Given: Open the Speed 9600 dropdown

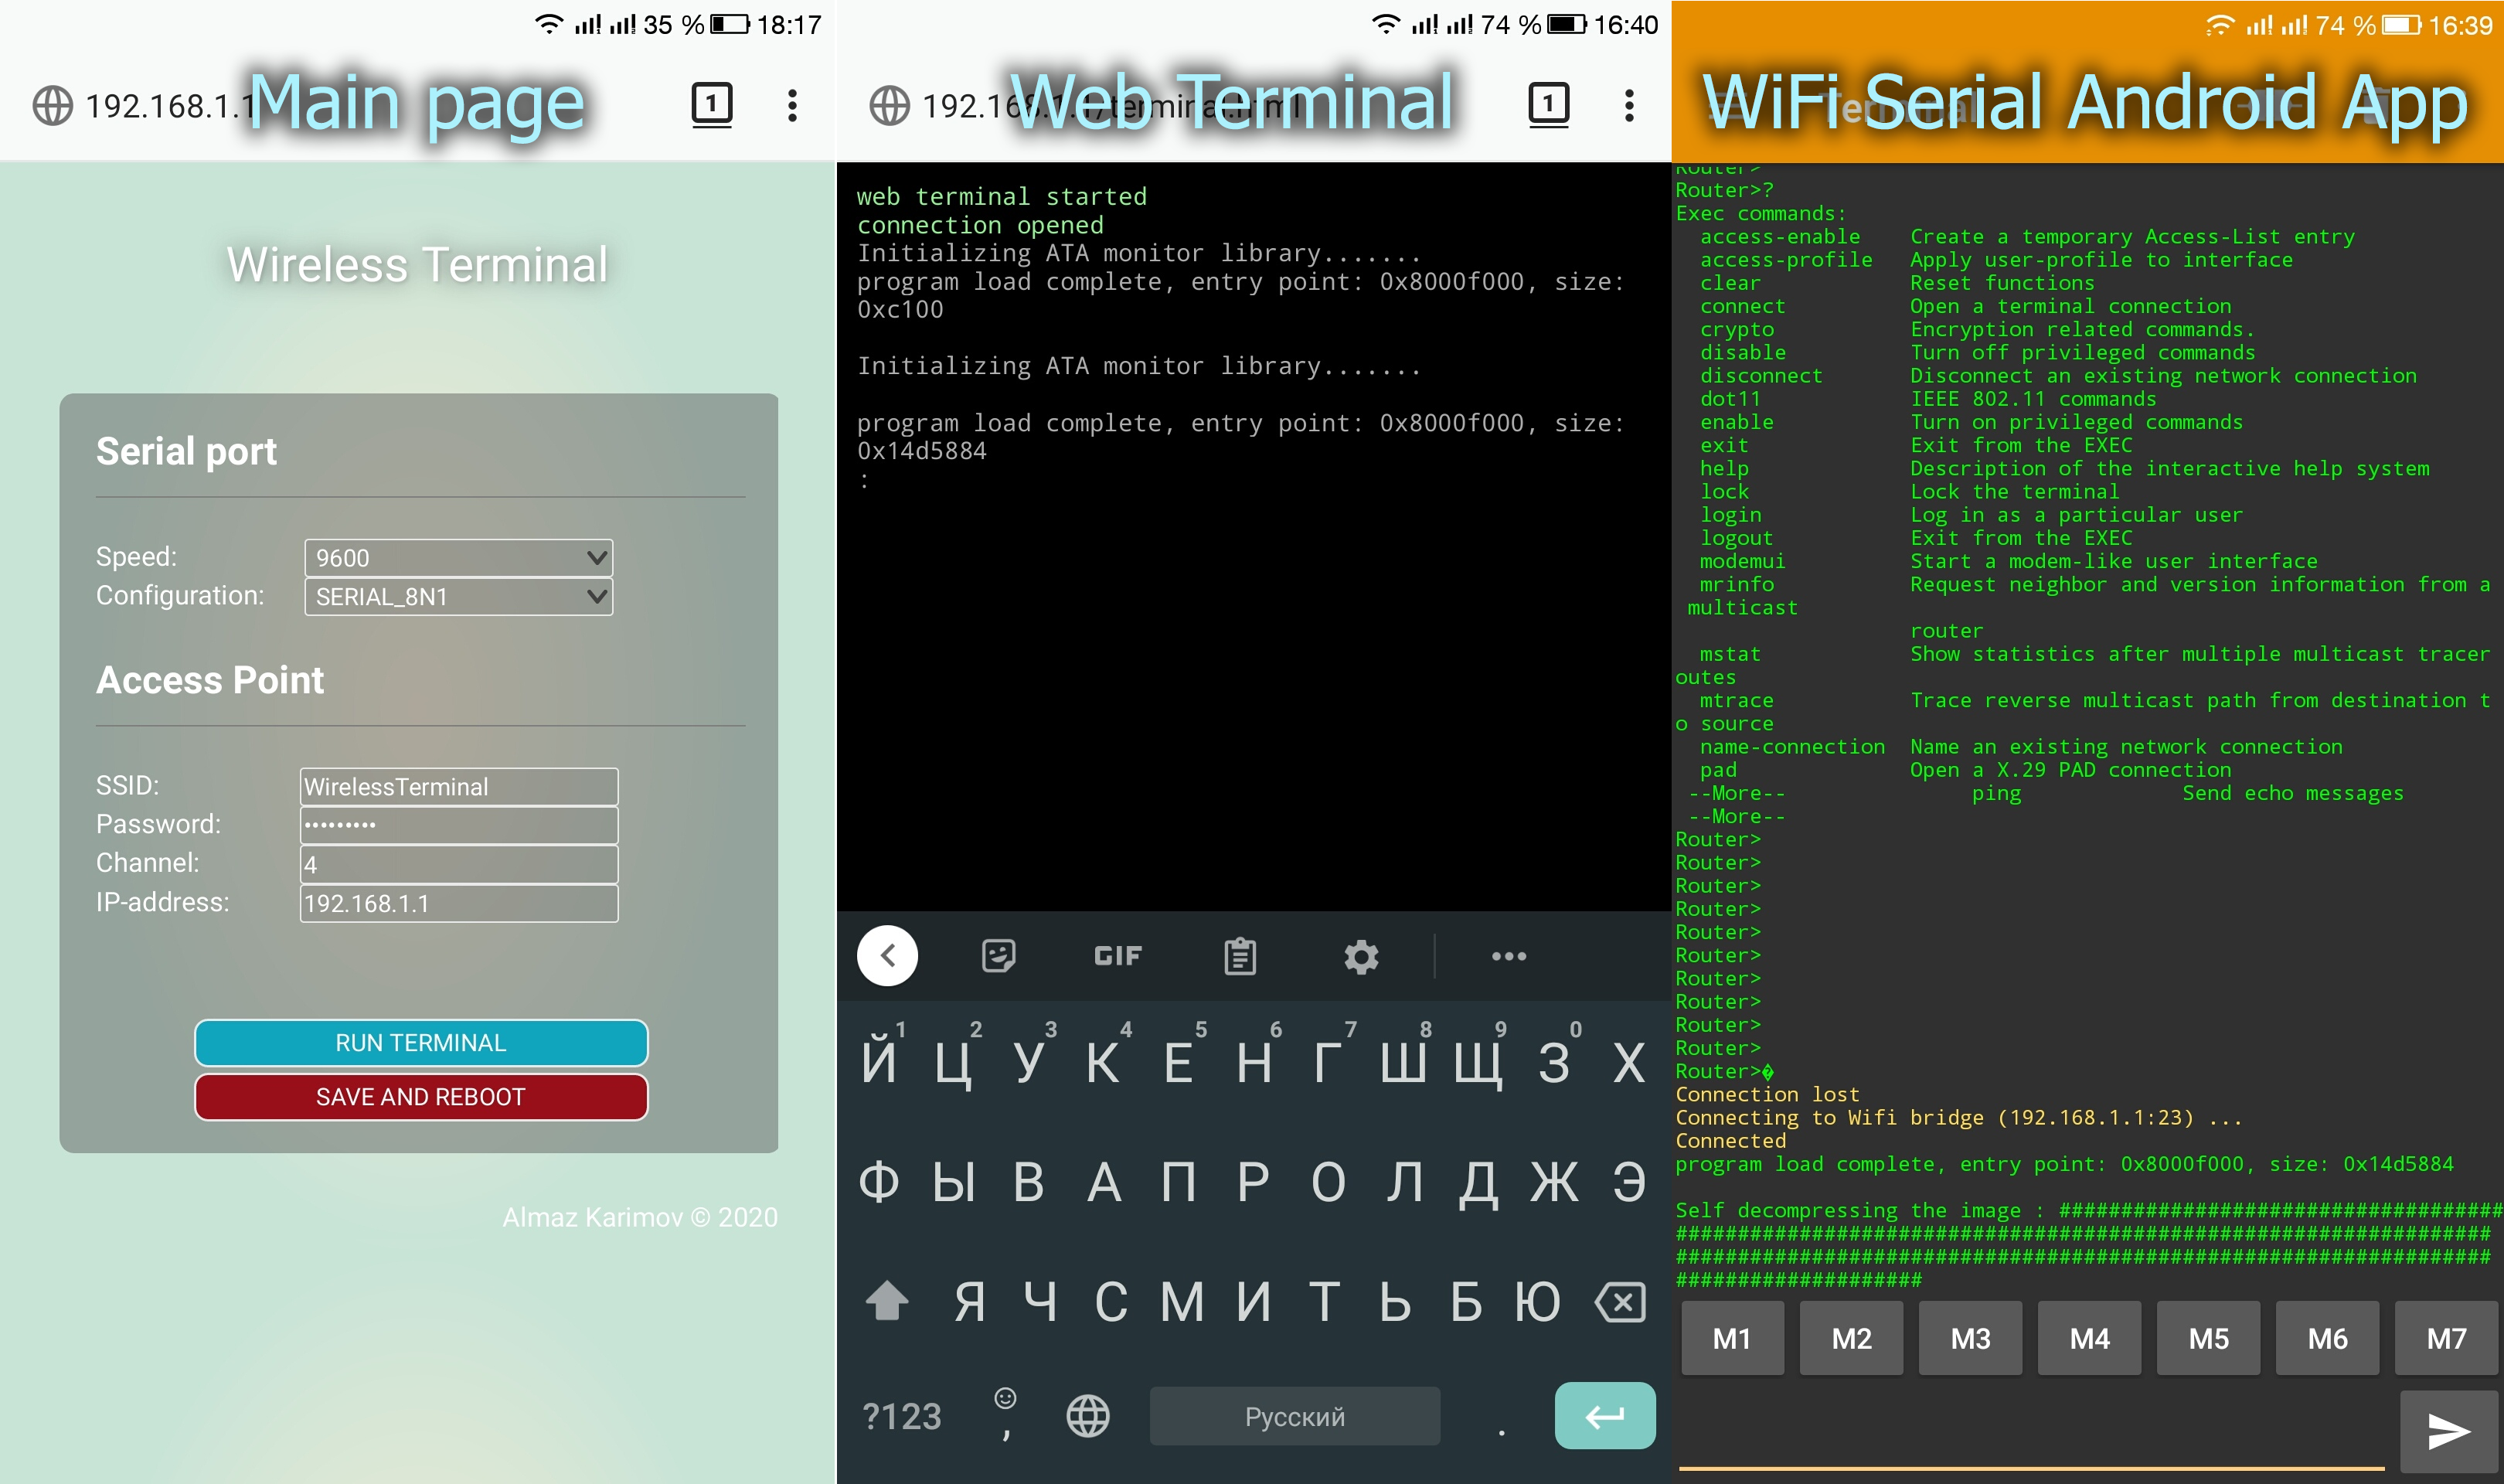Looking at the screenshot, I should (458, 558).
